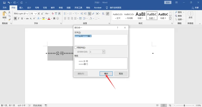This screenshot has width=202, height=107.
Task: Align paragraph text to the right
Action: click(x=72, y=18)
